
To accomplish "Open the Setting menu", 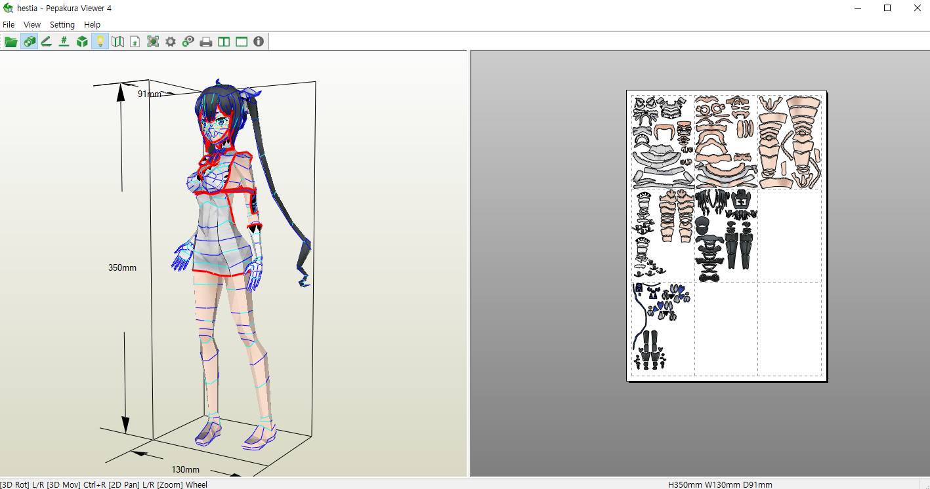I will click(x=62, y=25).
